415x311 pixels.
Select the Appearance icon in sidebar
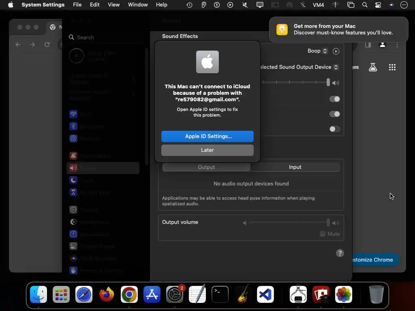pyautogui.click(x=73, y=222)
